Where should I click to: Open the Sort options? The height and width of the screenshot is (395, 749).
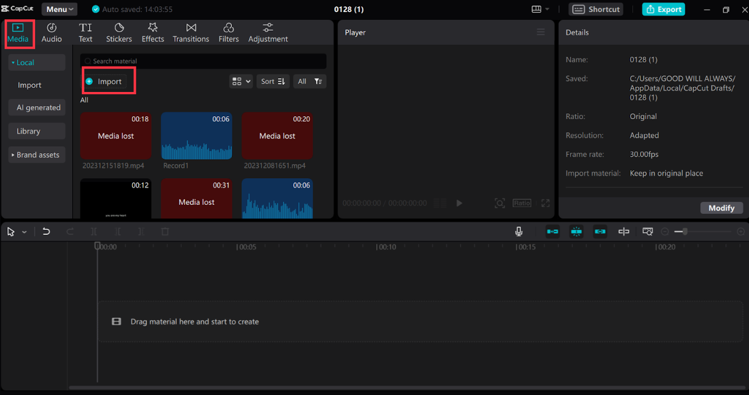pyautogui.click(x=273, y=81)
